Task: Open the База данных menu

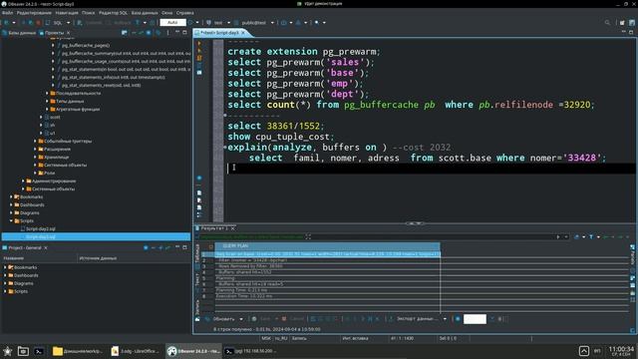Action: click(x=145, y=13)
